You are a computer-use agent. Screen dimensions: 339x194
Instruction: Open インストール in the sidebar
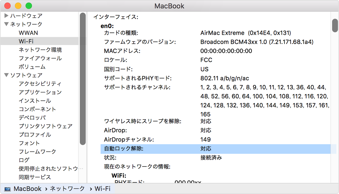pyautogui.click(x=35, y=101)
